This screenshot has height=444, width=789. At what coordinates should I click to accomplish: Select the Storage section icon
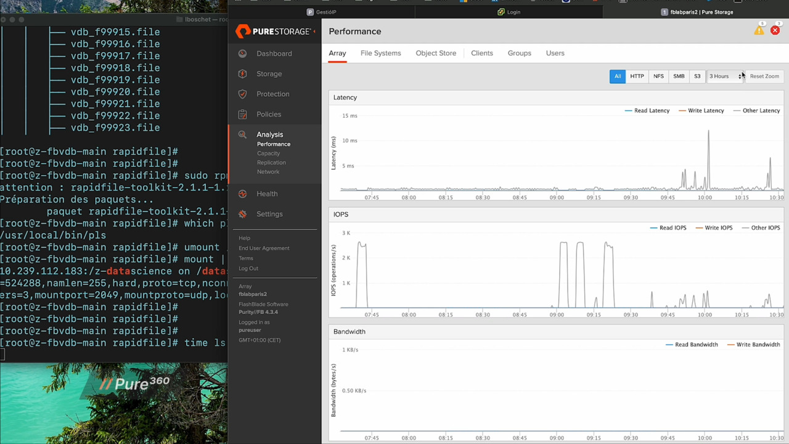click(242, 73)
